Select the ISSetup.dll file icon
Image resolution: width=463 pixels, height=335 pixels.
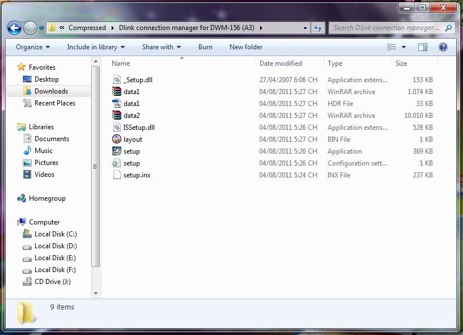coord(117,128)
